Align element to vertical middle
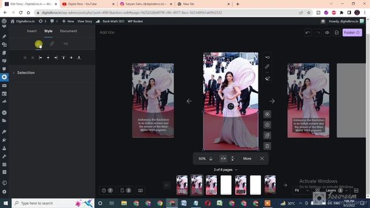The width and height of the screenshot is (370, 208). pyautogui.click(x=71, y=58)
